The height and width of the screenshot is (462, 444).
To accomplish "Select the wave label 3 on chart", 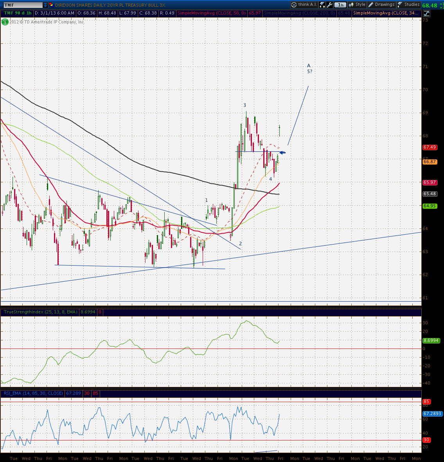I will [244, 105].
